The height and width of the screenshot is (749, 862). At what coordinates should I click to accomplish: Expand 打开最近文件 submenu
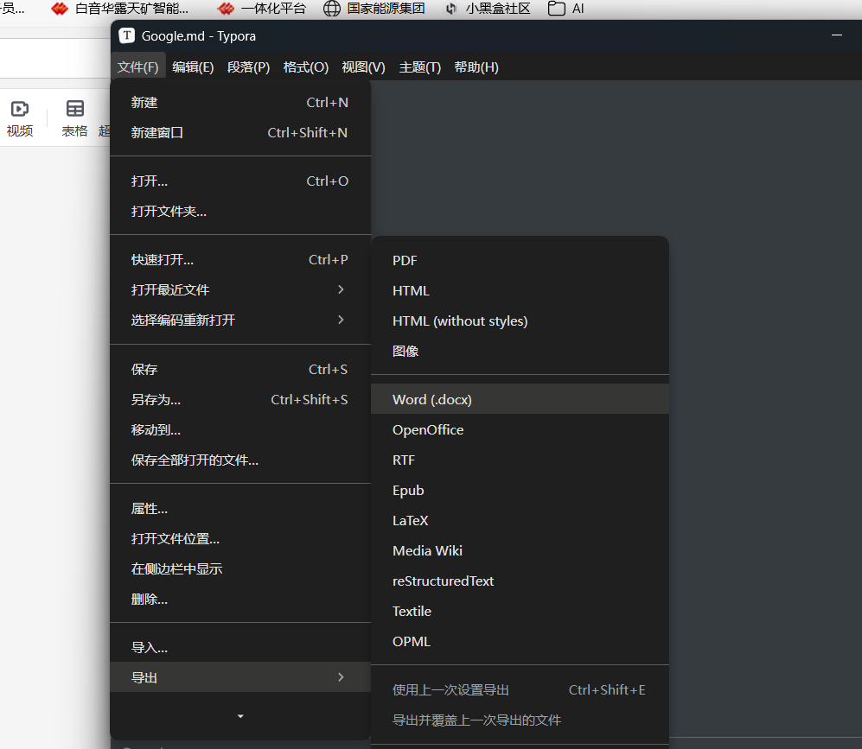240,290
